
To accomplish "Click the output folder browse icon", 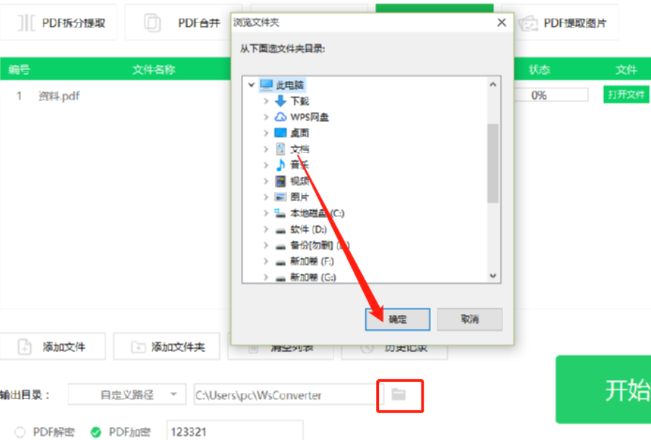I will click(398, 394).
